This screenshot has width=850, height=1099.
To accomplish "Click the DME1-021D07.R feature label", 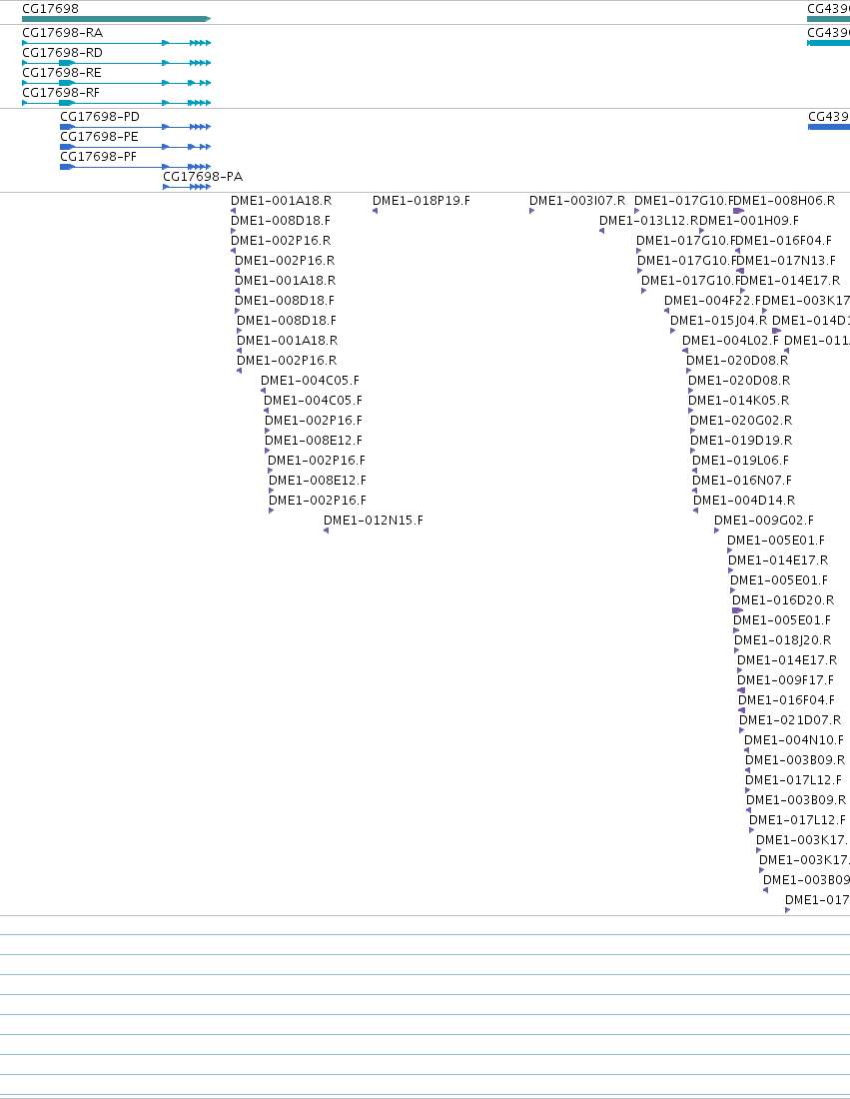I will 790,720.
